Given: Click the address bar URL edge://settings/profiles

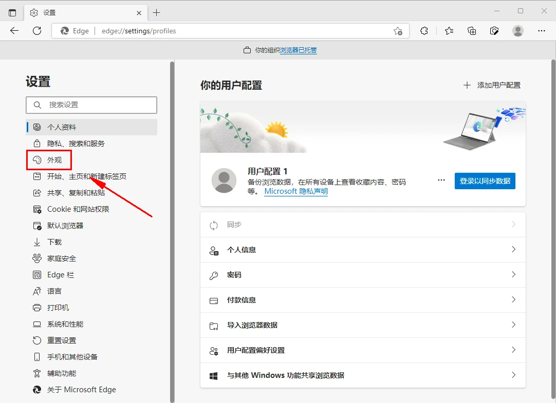Looking at the screenshot, I should (139, 31).
